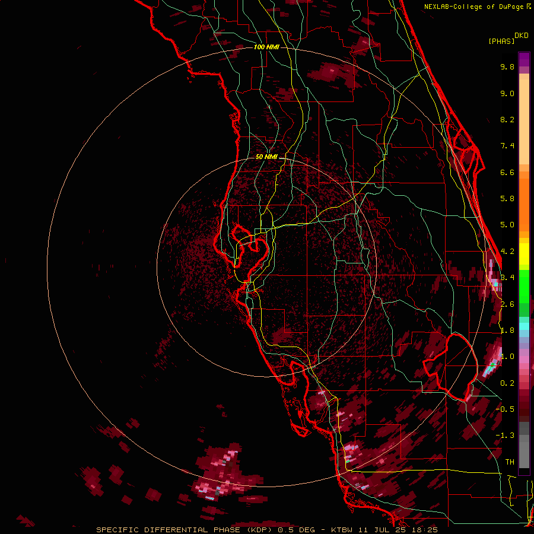Image resolution: width=534 pixels, height=534 pixels.
Task: Click the 2.6 scale value
Action: click(x=507, y=304)
